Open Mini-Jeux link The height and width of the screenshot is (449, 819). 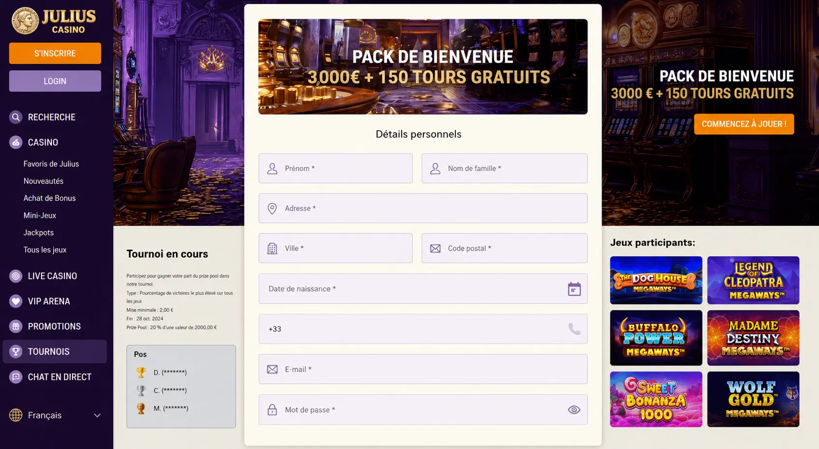(x=40, y=215)
